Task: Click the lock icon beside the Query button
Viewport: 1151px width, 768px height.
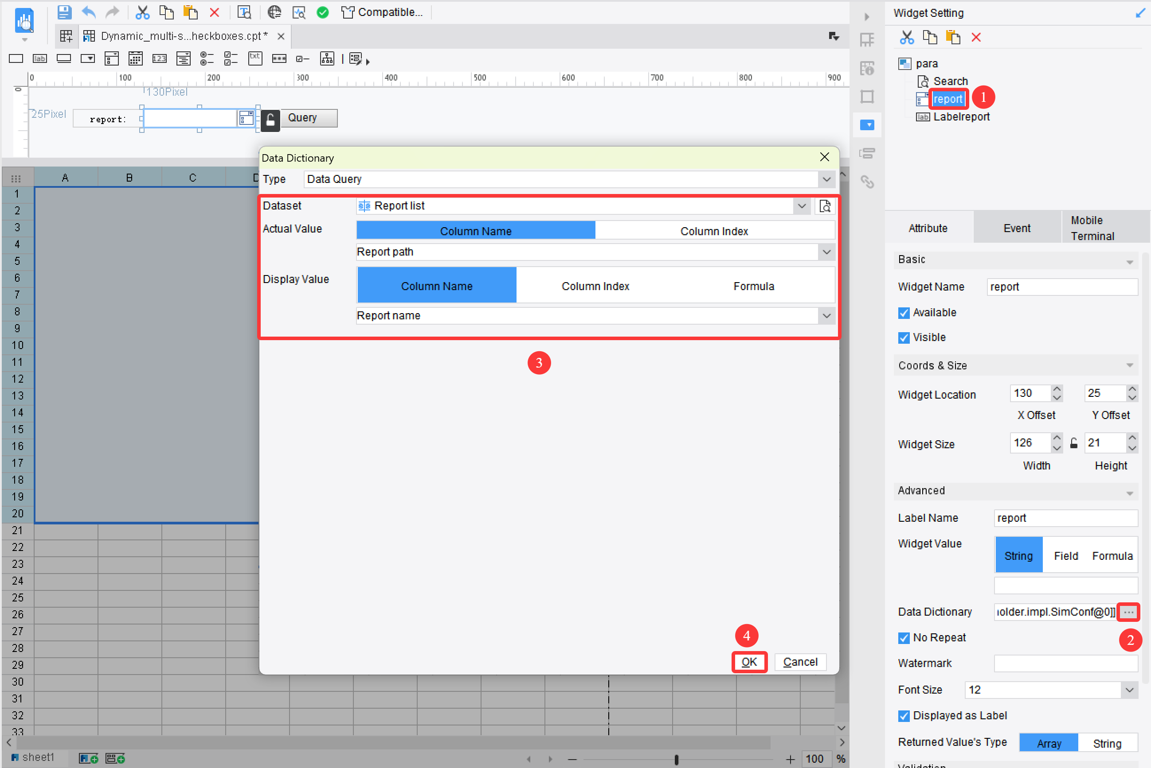Action: click(x=270, y=120)
